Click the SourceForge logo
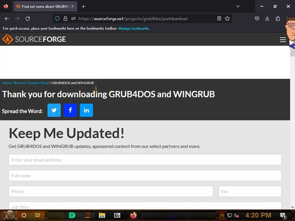Screen dimensions: 295x221 pos(34,39)
